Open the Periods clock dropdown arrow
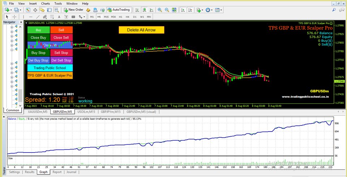The height and width of the screenshot is (177, 347). (x=211, y=10)
